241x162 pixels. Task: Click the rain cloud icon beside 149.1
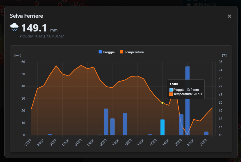tap(14, 27)
